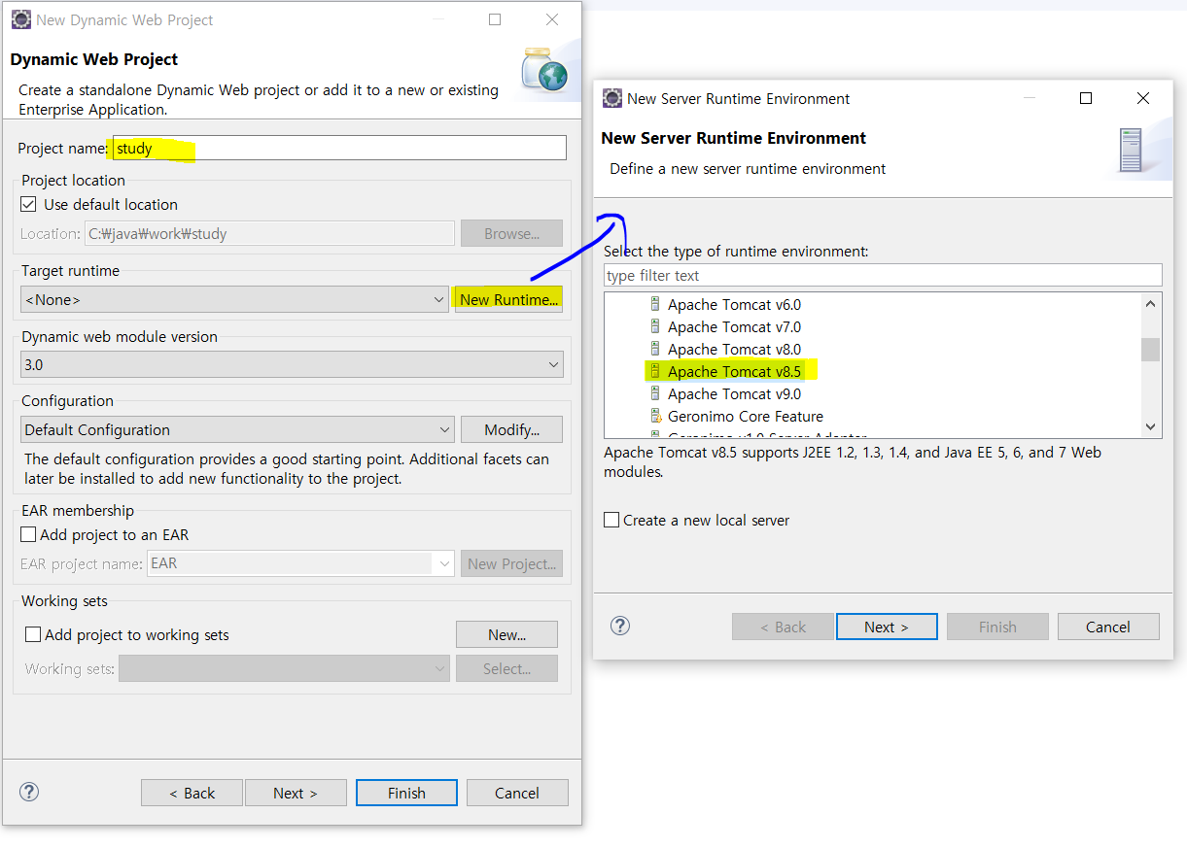The height and width of the screenshot is (848, 1187).
Task: Open the Dynamic web module version dropdown
Action: [292, 364]
